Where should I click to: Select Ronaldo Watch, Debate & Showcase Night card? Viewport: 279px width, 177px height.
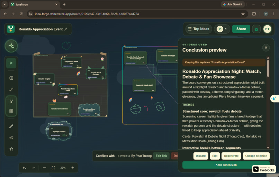coord(135,58)
